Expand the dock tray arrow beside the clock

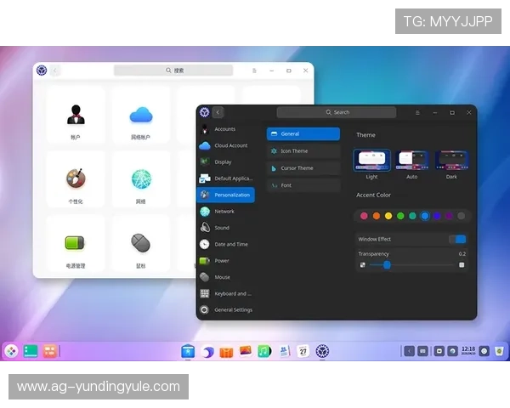tap(409, 350)
